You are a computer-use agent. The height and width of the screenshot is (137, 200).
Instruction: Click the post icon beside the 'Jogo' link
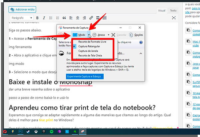click(188, 63)
